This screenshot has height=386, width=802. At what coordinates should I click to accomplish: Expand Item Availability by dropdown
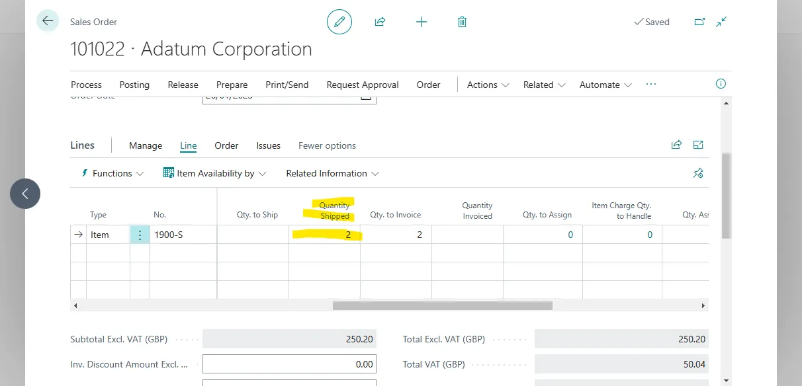point(215,173)
